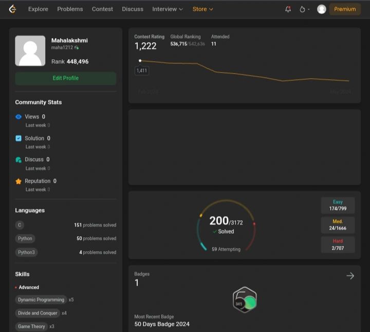Select the Med. 24/1666 card
The height and width of the screenshot is (332, 370).
[338, 225]
